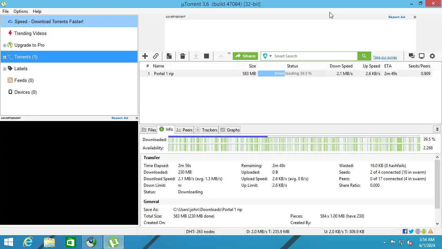Sort by the ETA column header
The height and width of the screenshot is (249, 442).
coord(388,66)
